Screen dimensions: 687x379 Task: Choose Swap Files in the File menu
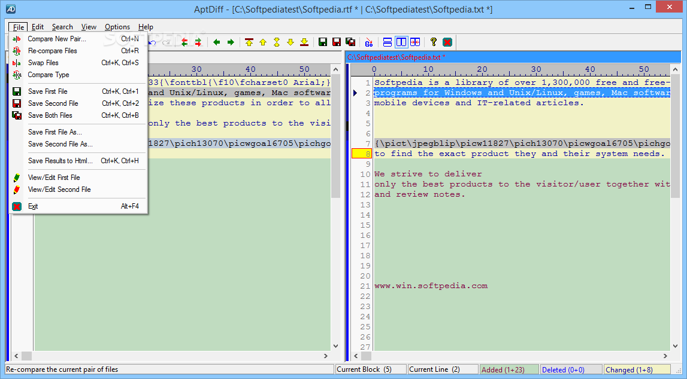pos(78,63)
